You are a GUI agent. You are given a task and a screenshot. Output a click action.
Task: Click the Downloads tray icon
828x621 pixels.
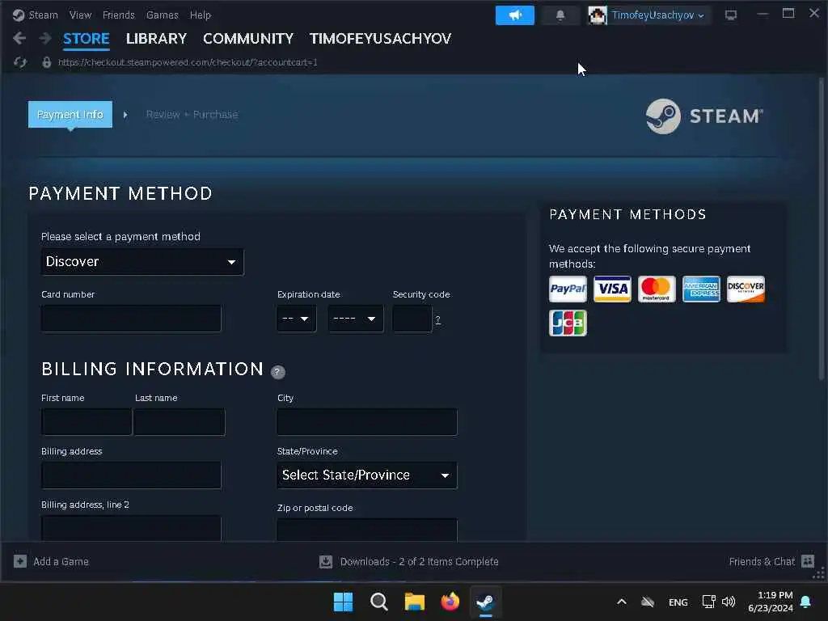point(326,561)
